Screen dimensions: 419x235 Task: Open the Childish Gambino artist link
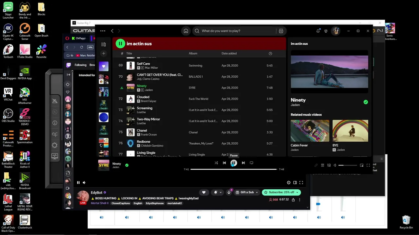point(152,146)
